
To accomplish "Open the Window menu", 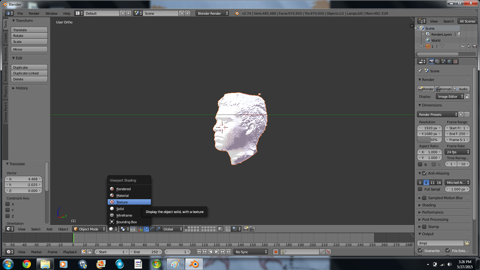I will [51, 13].
